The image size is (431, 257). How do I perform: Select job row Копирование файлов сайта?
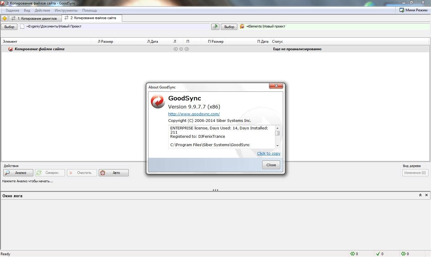215,49
